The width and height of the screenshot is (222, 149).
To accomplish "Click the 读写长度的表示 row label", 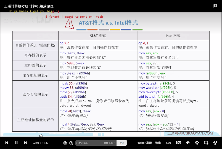I will 35,94.
